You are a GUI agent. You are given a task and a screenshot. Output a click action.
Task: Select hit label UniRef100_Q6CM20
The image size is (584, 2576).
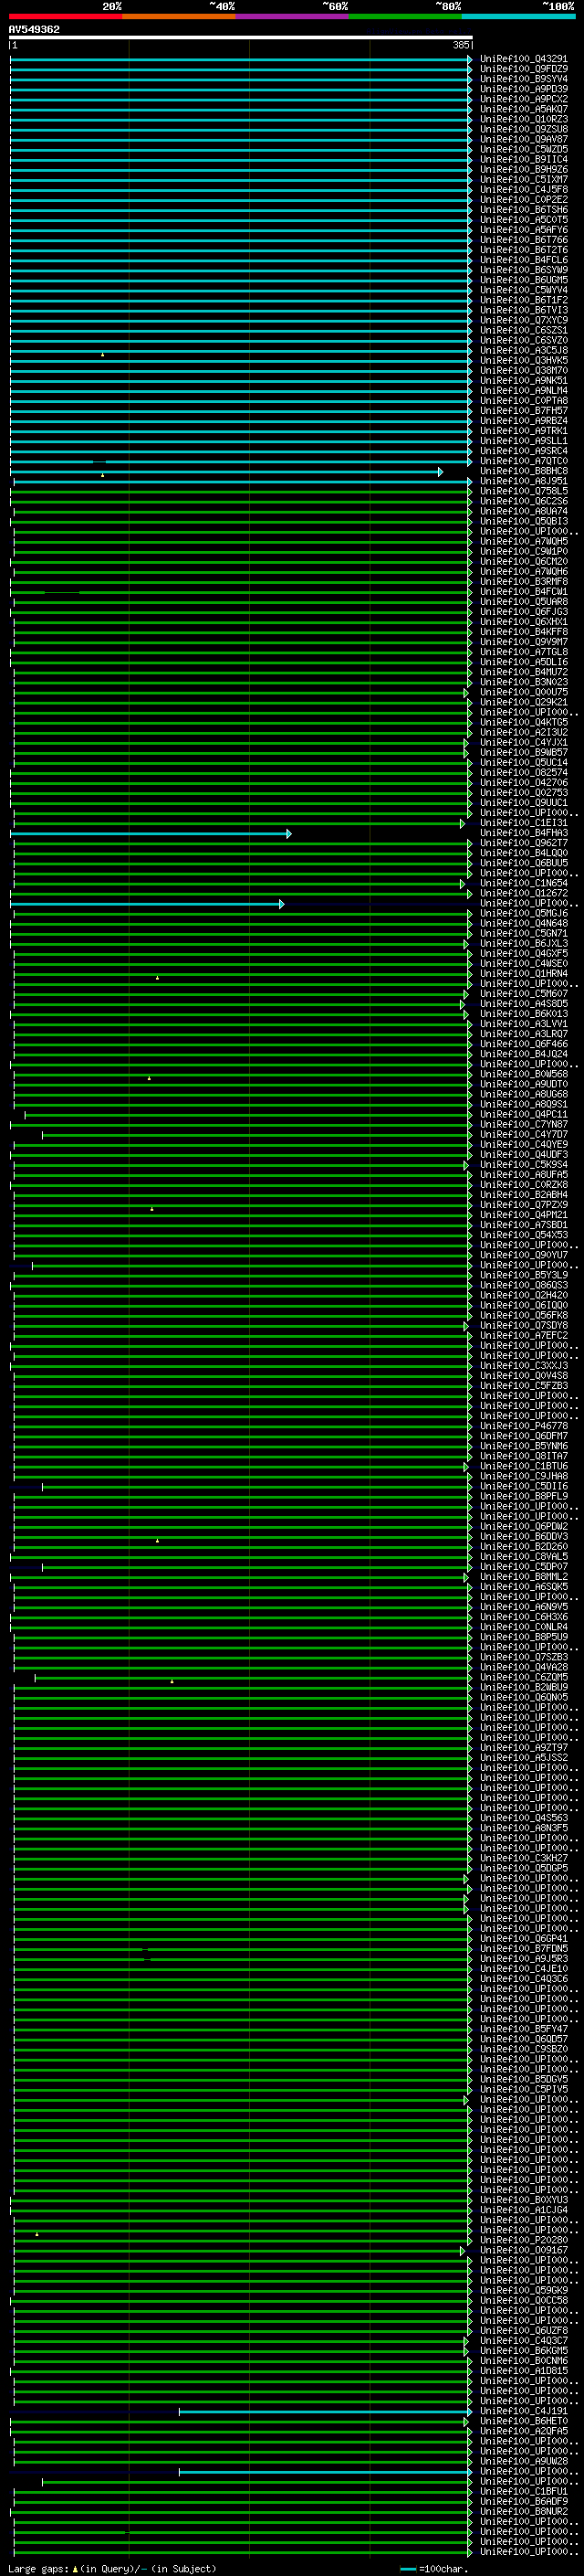[x=524, y=562]
